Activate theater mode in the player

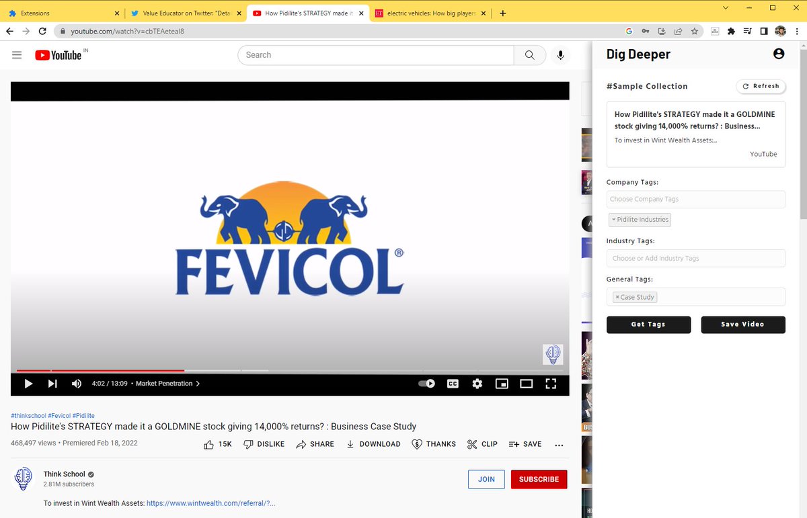526,383
